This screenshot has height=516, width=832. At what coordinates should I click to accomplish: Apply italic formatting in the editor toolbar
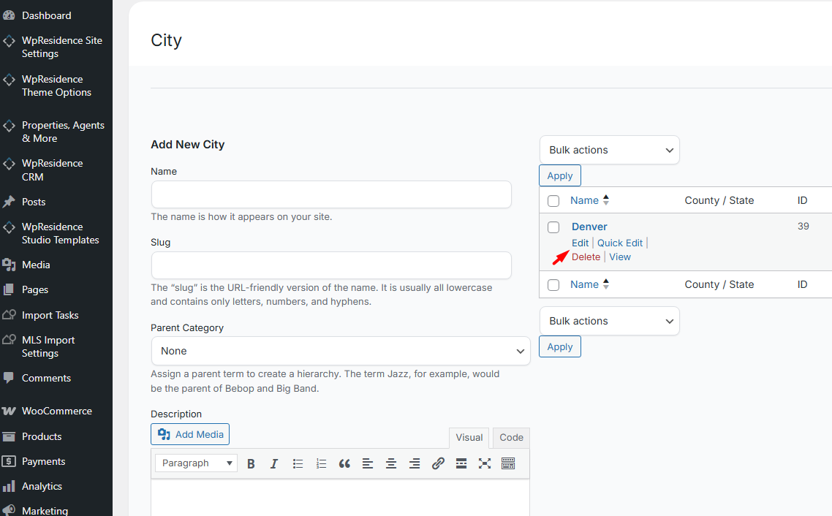(274, 463)
